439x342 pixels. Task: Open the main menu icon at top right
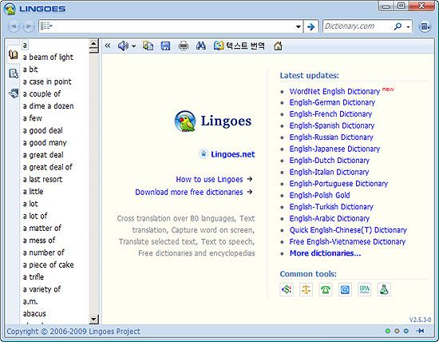pos(425,26)
